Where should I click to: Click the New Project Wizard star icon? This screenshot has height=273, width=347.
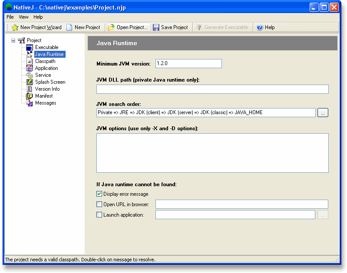(15, 27)
